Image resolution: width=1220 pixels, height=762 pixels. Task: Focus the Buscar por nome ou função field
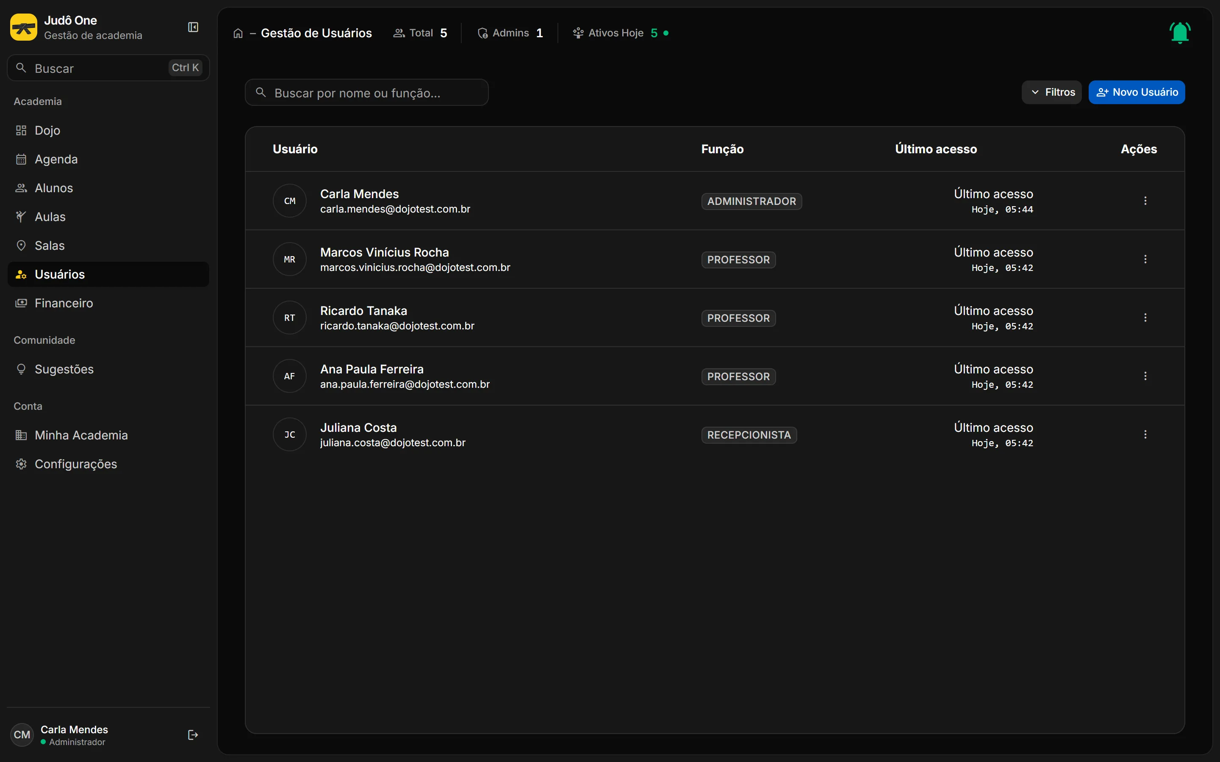point(366,93)
